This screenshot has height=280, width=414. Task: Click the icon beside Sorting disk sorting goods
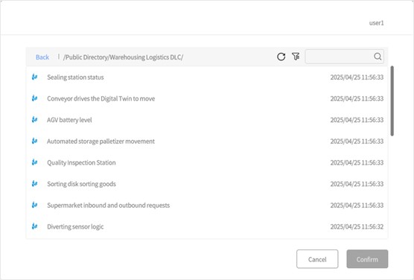[34, 184]
